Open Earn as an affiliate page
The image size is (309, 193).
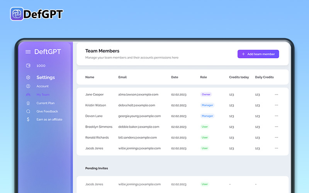pyautogui.click(x=49, y=119)
